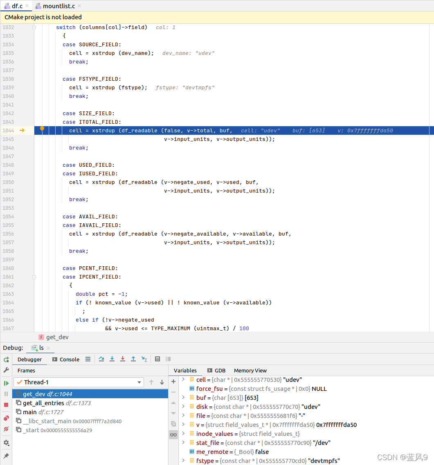Open the Evaluate Expression calculator
The width and height of the screenshot is (434, 465).
[157, 359]
